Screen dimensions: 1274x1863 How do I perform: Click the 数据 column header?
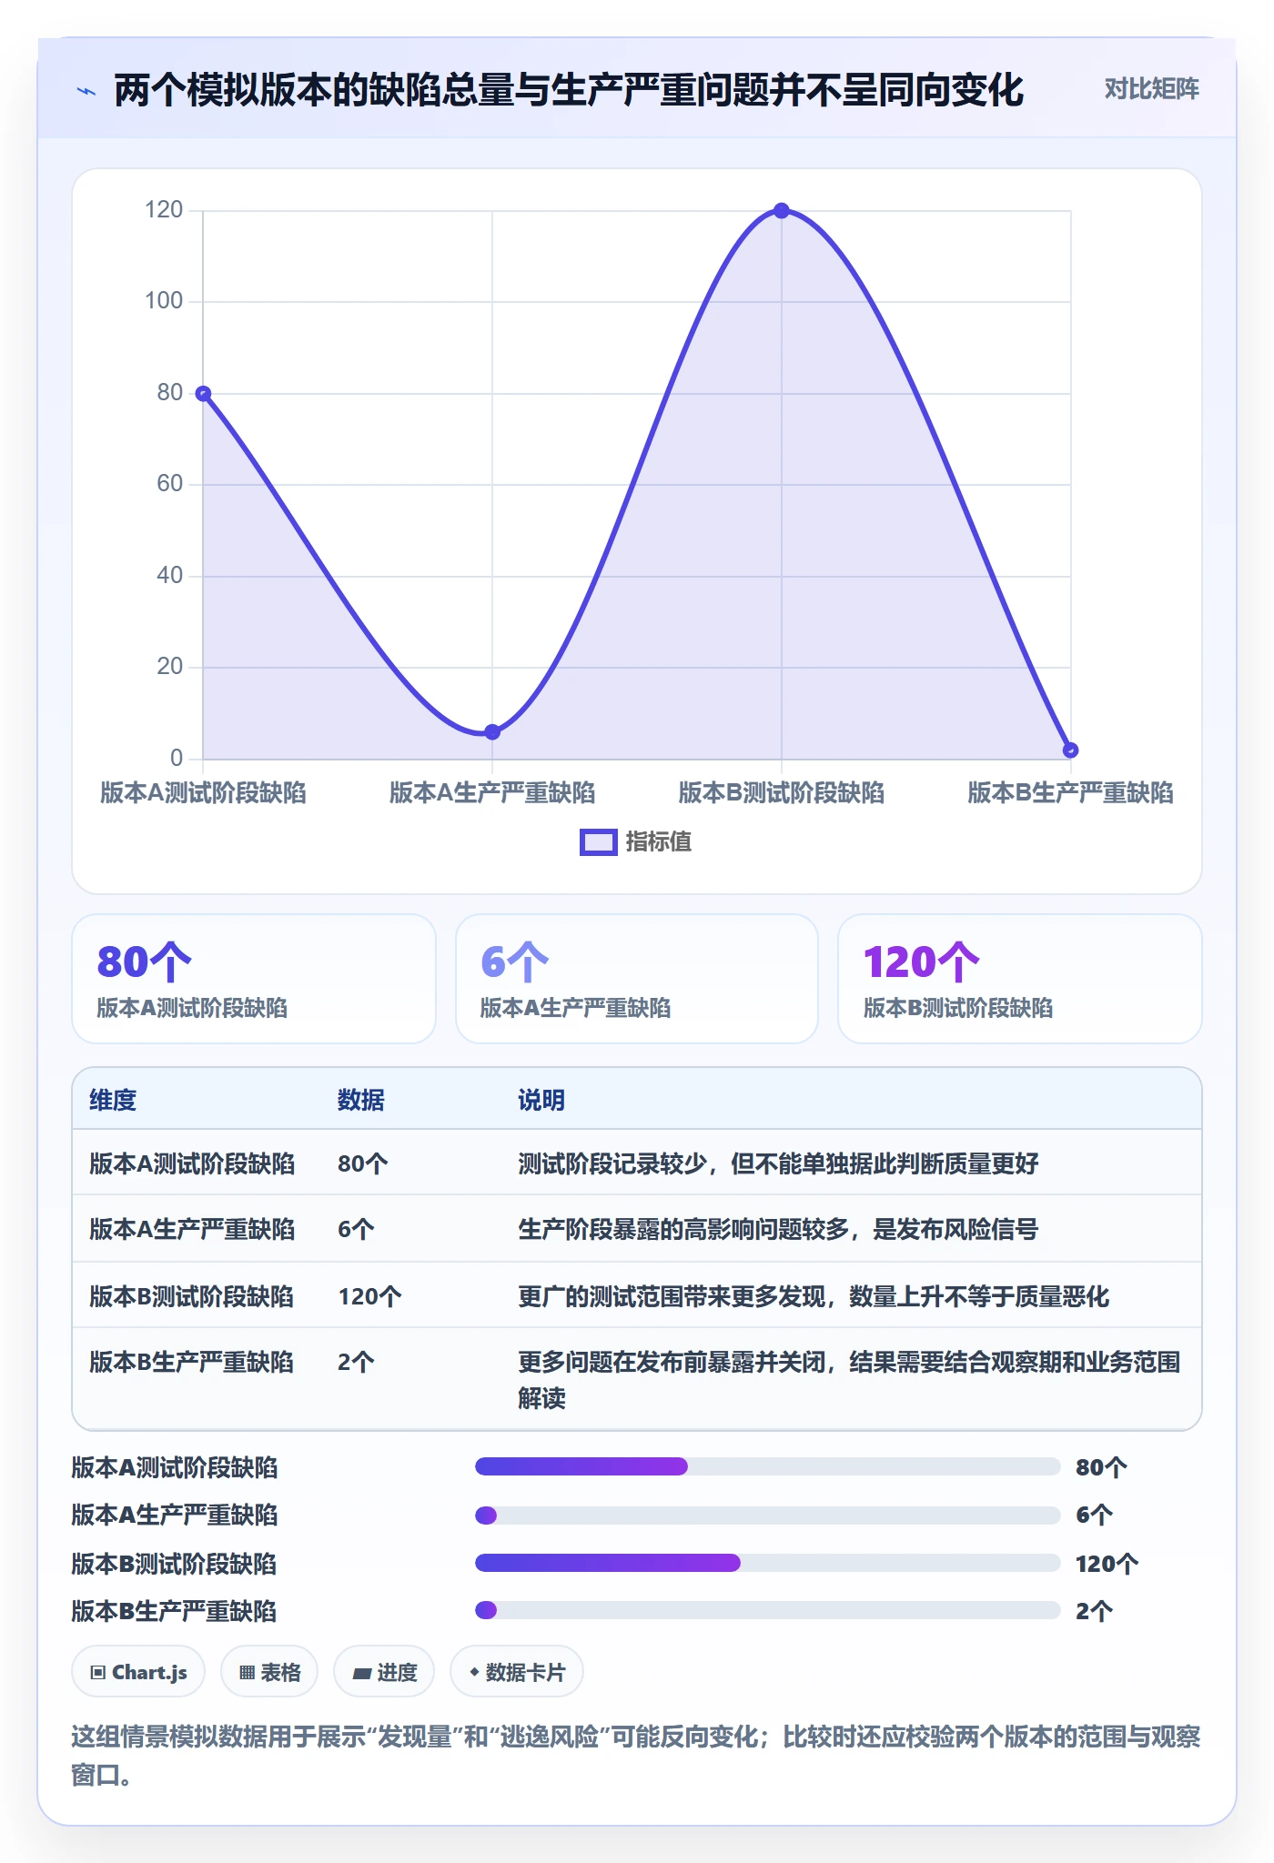[361, 1100]
